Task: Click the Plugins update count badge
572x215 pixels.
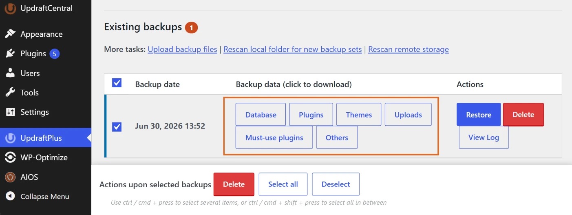Action: (55, 53)
